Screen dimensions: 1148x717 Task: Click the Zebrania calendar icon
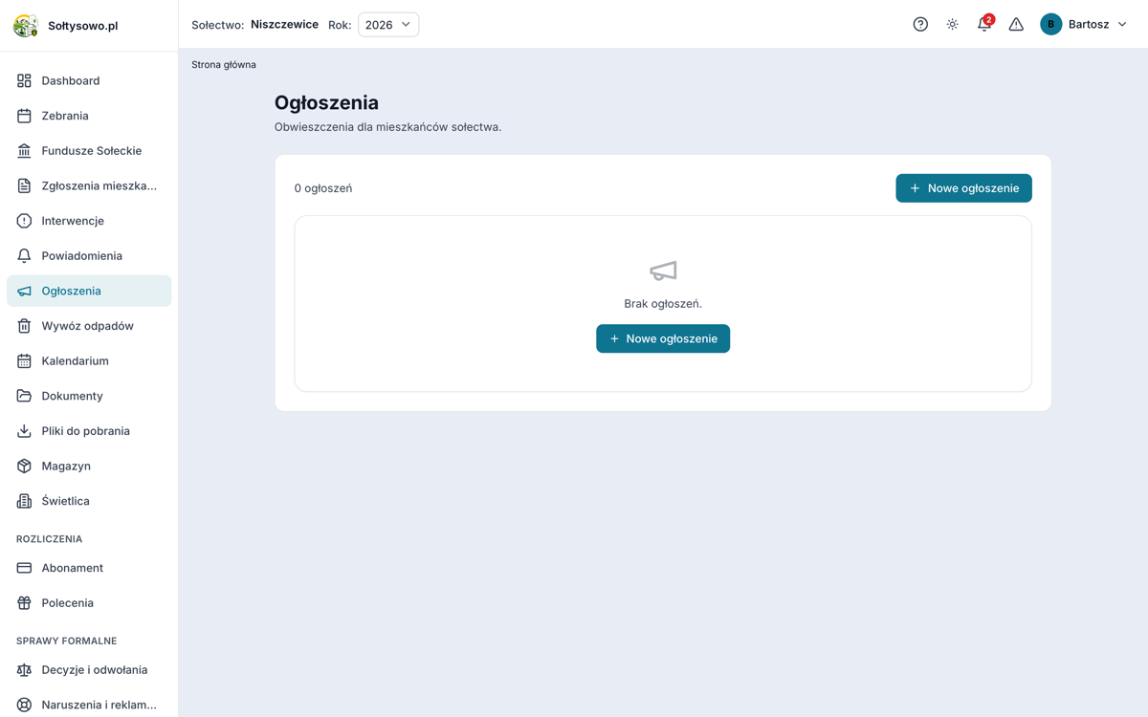(x=24, y=116)
